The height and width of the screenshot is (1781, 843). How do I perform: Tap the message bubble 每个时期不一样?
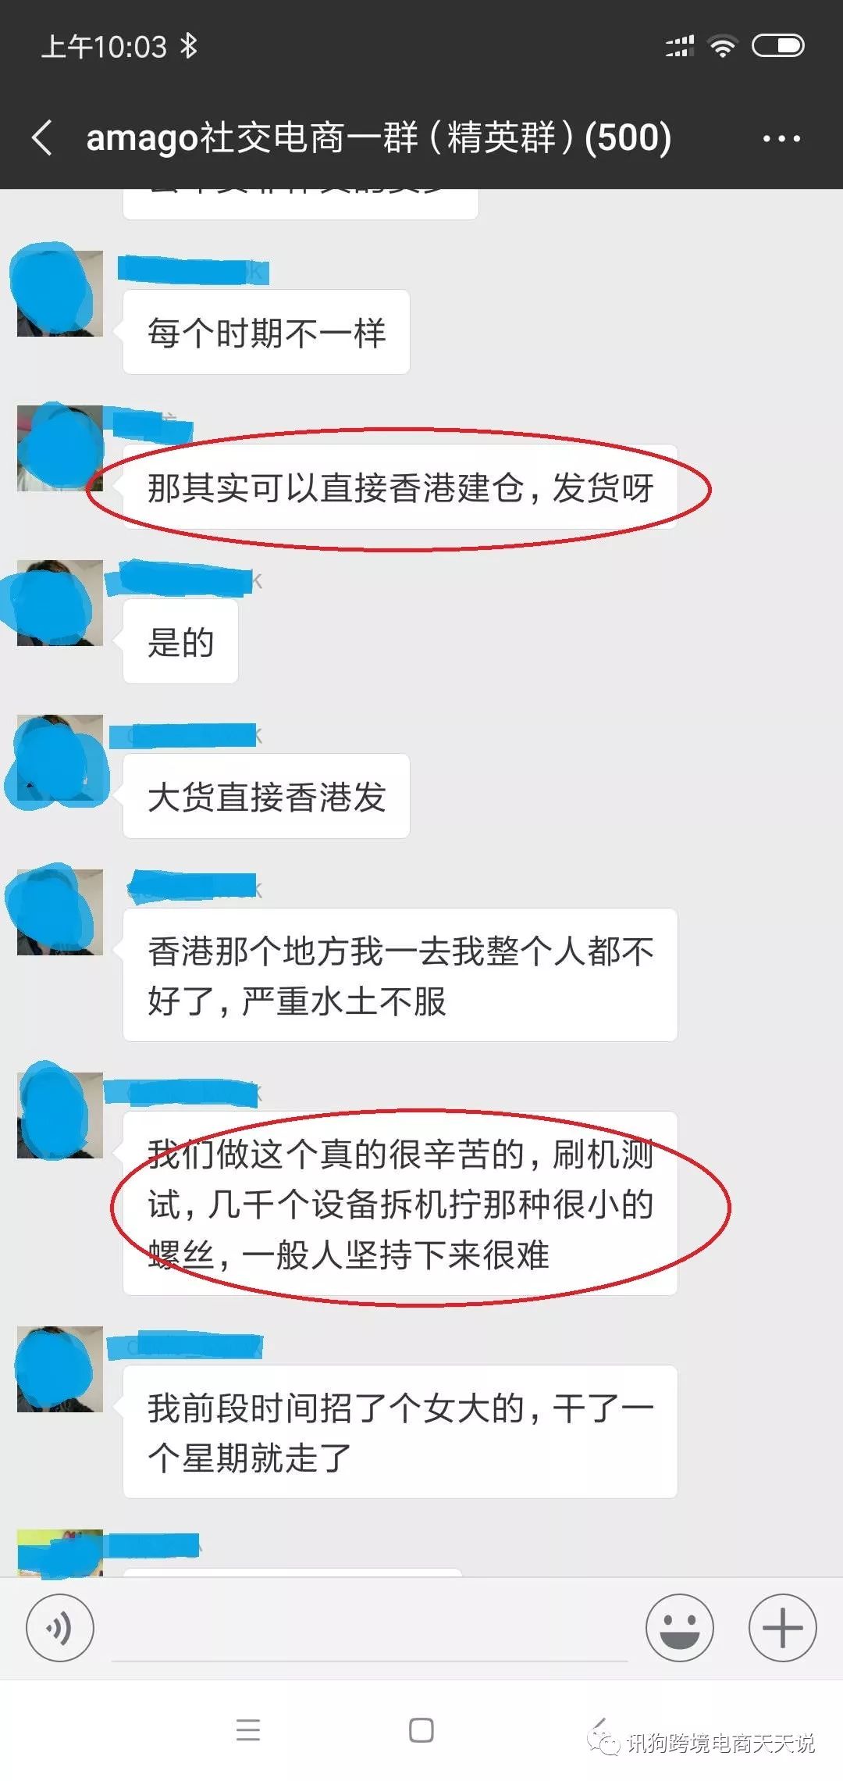266,332
